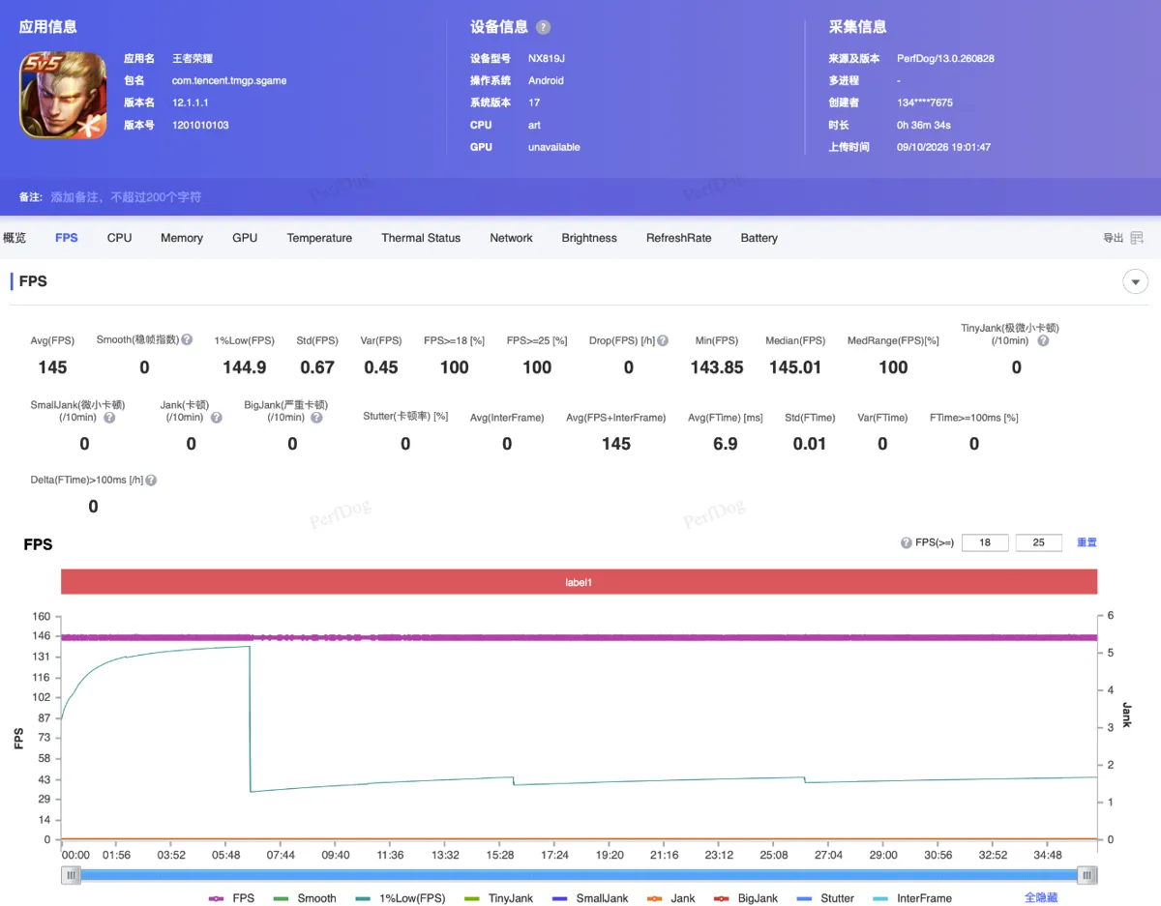Click the 重置 reset link
Screen dimensions: 1161x906
[x=1087, y=542]
